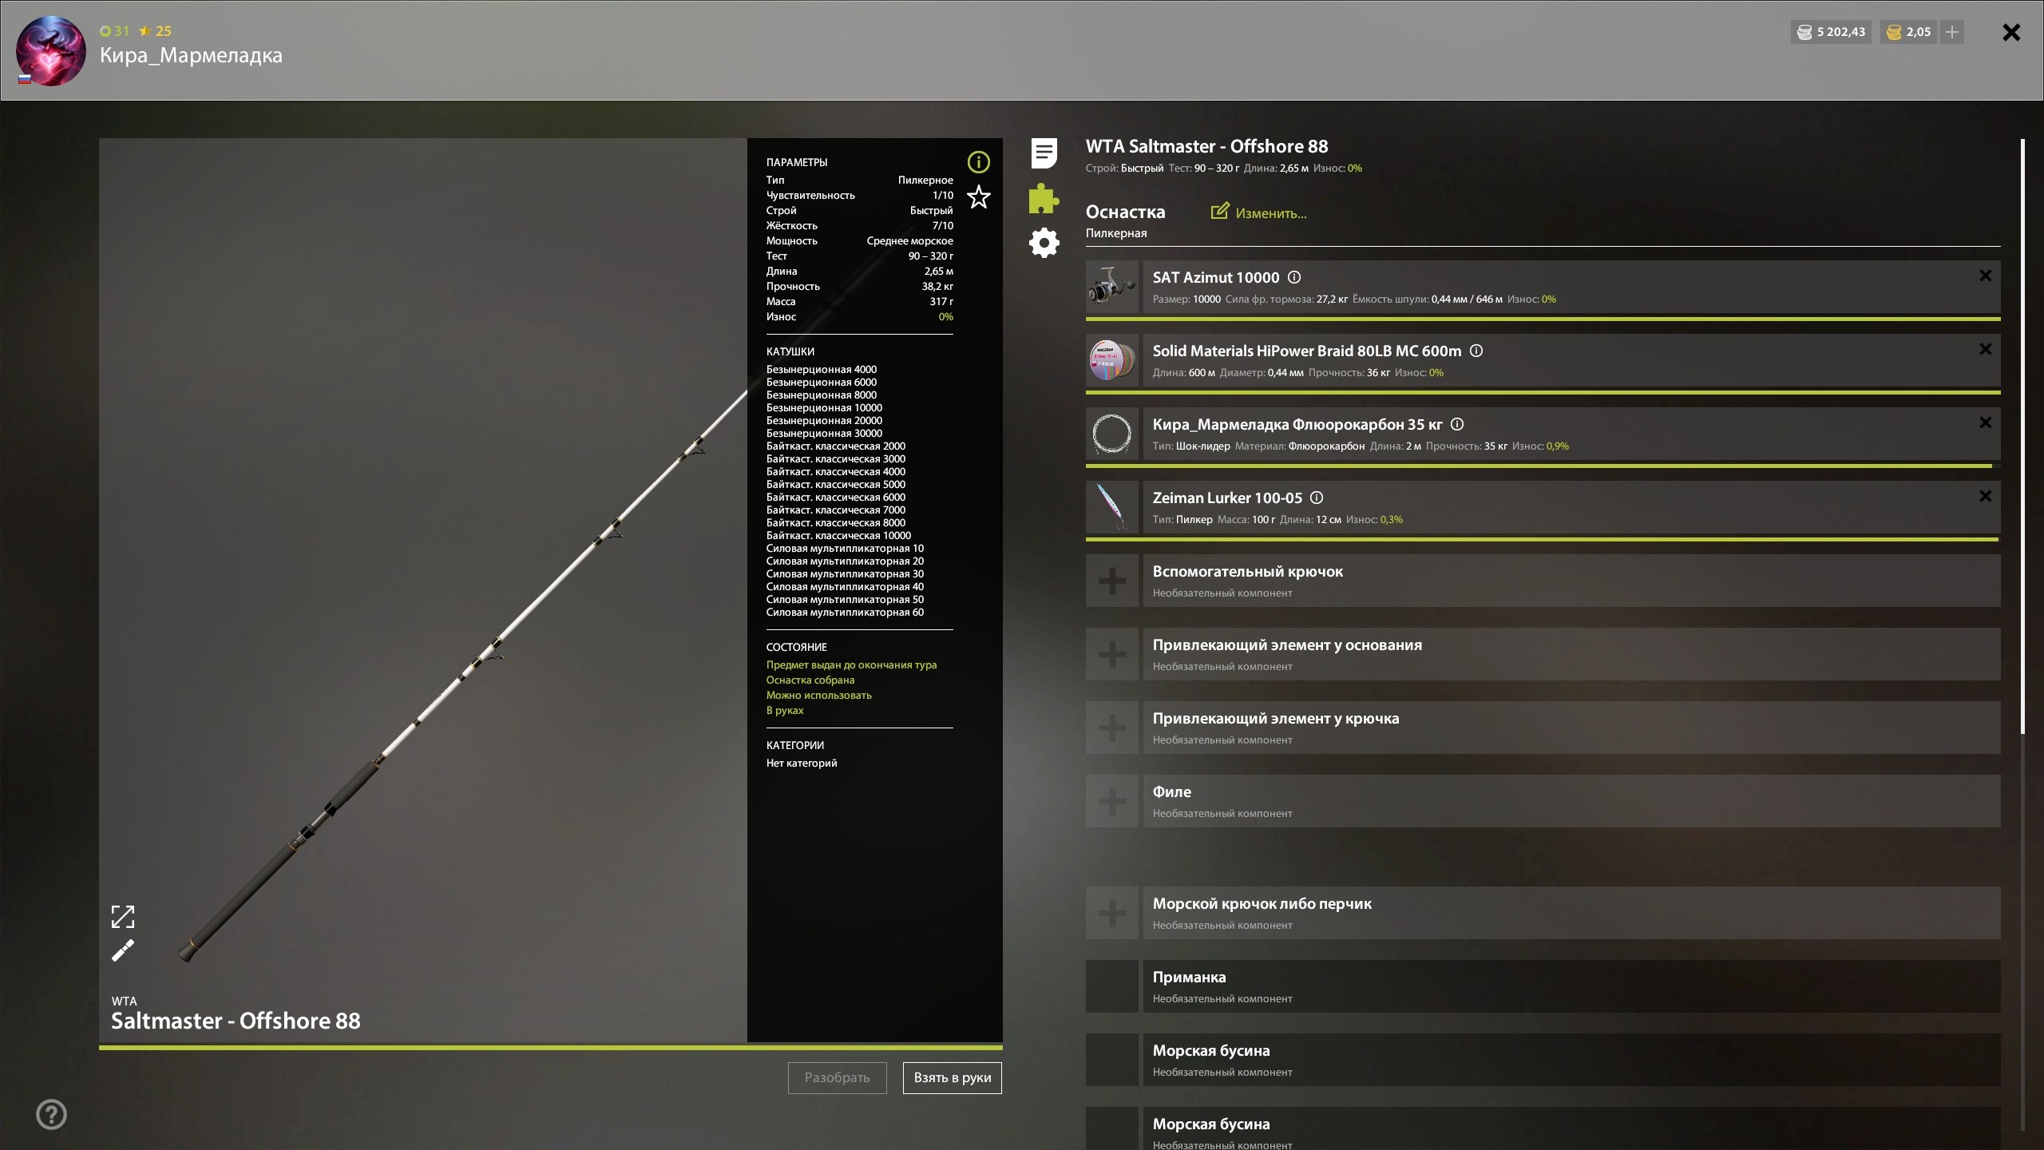Click the pencil rename icon on rod image
This screenshot has height=1150, width=2044.
(123, 950)
